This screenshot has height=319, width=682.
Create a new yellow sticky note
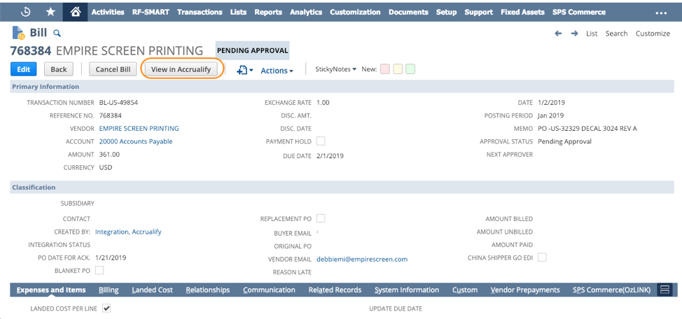[x=398, y=69]
